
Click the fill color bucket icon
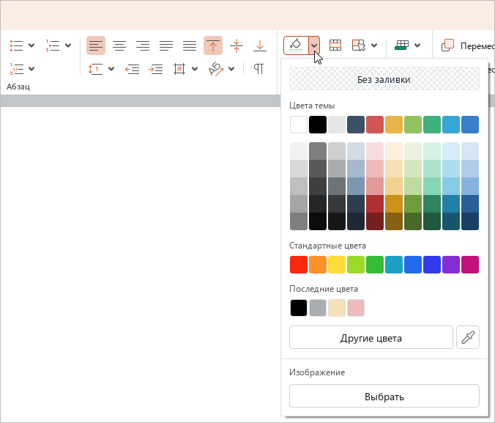click(x=296, y=45)
